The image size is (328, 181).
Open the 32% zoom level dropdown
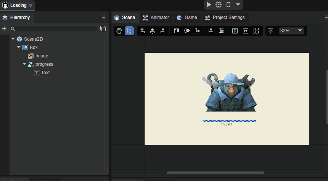(291, 31)
